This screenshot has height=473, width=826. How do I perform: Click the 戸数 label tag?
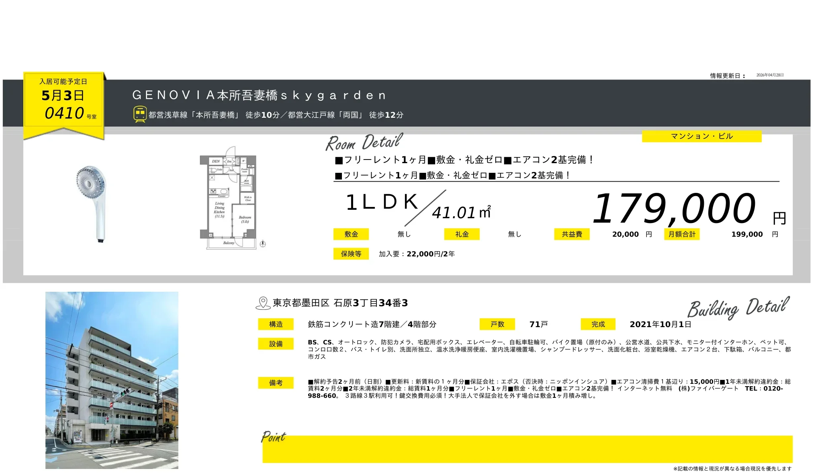(497, 324)
